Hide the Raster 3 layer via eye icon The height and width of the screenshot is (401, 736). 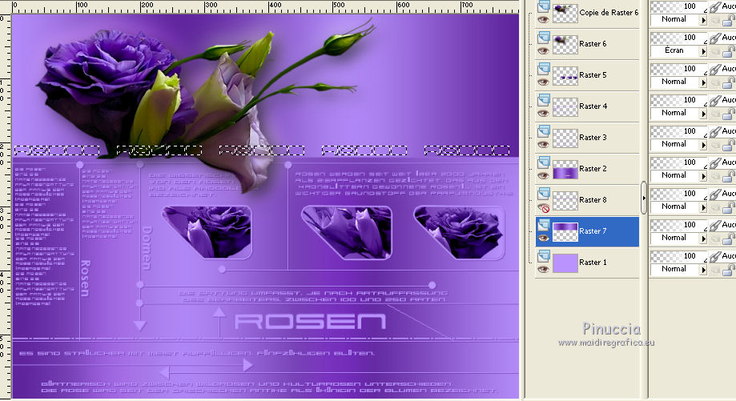pyautogui.click(x=544, y=144)
